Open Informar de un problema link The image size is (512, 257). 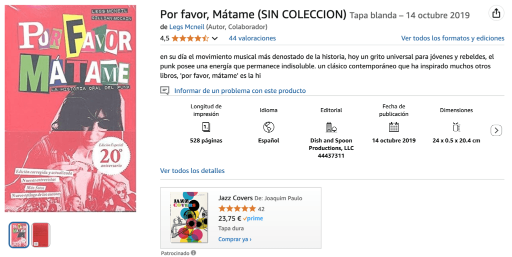click(239, 90)
